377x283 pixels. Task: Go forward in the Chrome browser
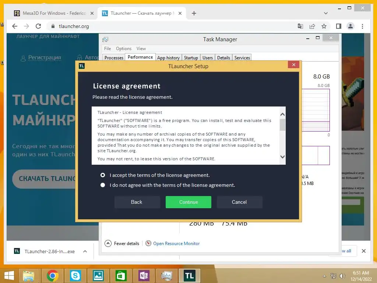[27, 26]
